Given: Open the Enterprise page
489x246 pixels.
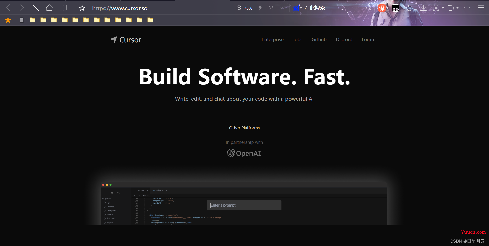Looking at the screenshot, I should click(272, 39).
